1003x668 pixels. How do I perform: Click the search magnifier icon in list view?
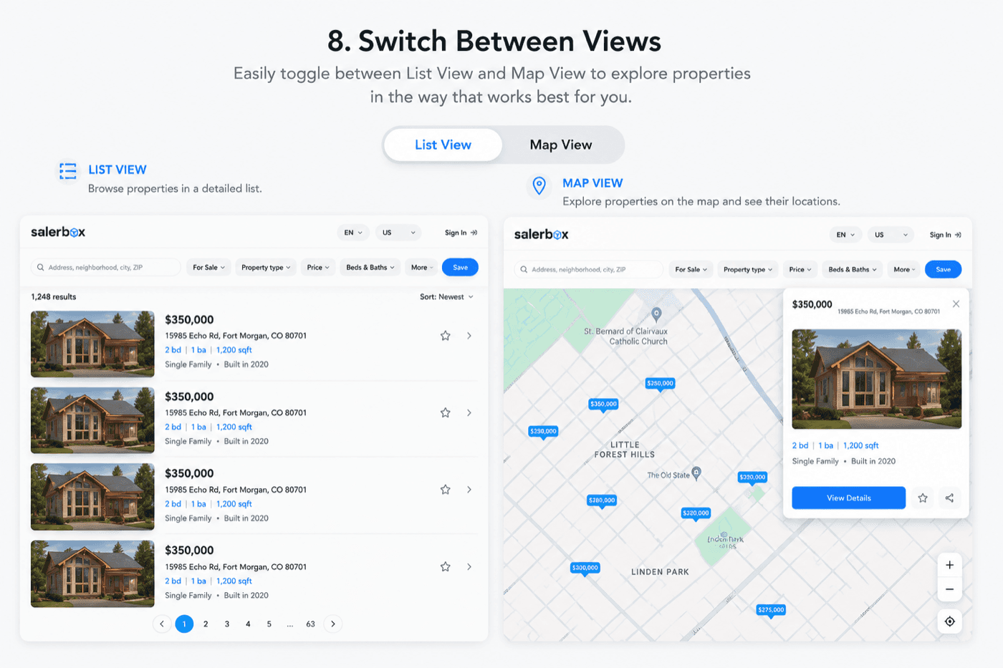[41, 267]
